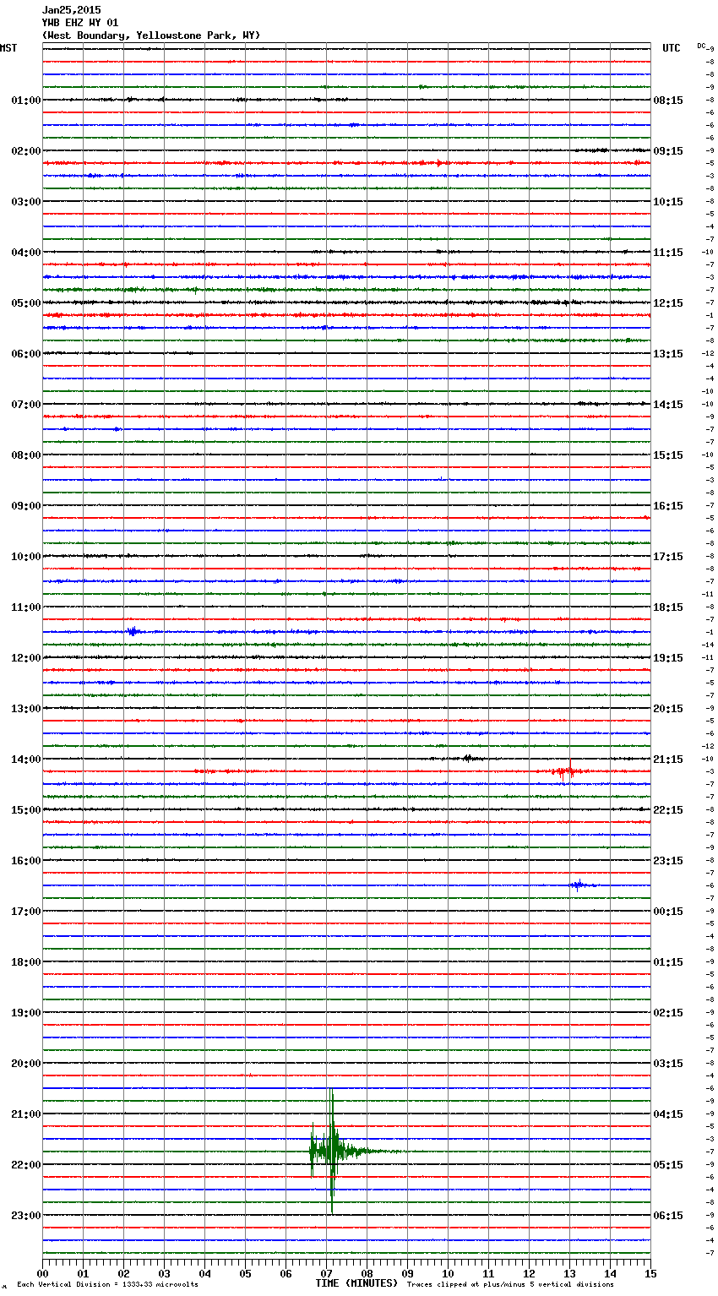The height and width of the screenshot is (1296, 718).
Task: Select the '01:00' MST time label
Action: [x=26, y=101]
